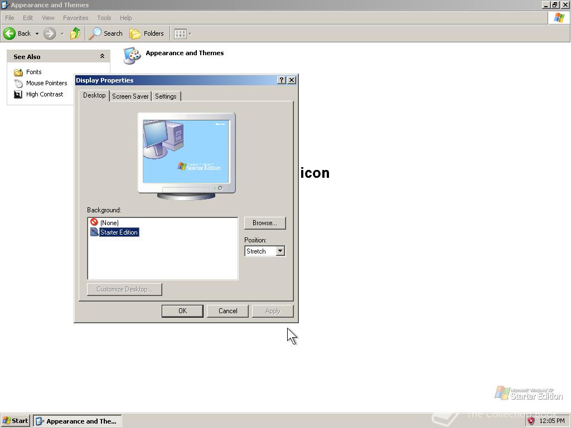
Task: Click the Customize Desktop... button
Action: coord(124,289)
